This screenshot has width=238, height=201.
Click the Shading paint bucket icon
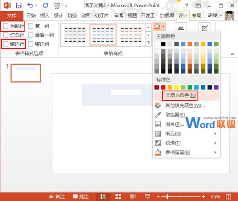(x=157, y=27)
